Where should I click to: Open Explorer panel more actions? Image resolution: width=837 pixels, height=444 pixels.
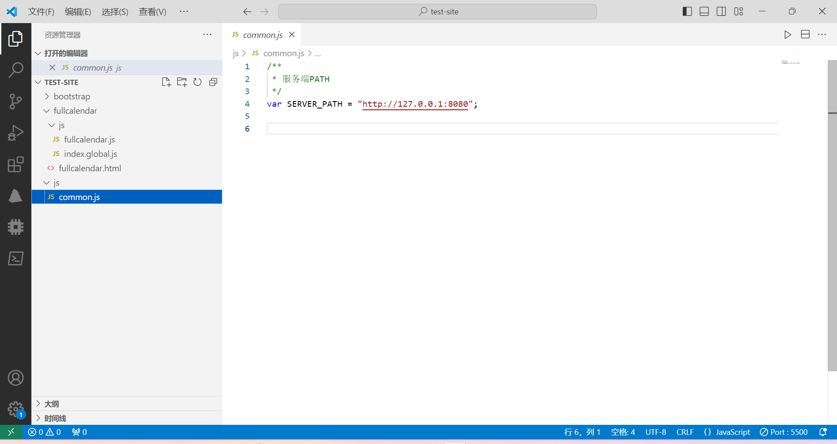(x=207, y=34)
